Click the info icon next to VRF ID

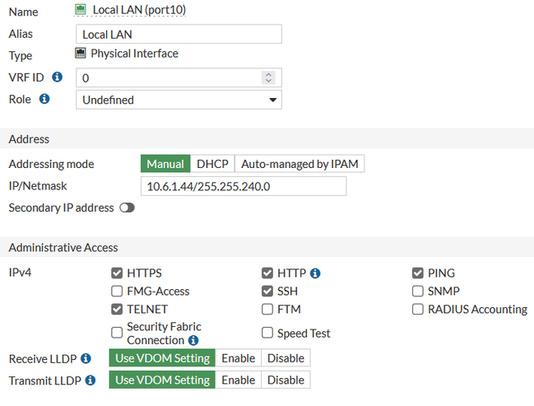point(58,77)
